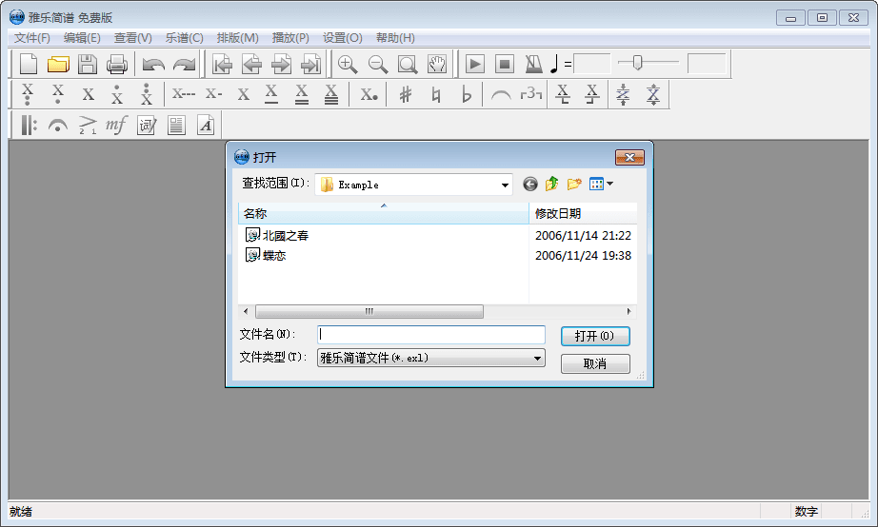This screenshot has height=527, width=878.
Task: Click the Zoom out magnifier icon
Action: coord(378,65)
